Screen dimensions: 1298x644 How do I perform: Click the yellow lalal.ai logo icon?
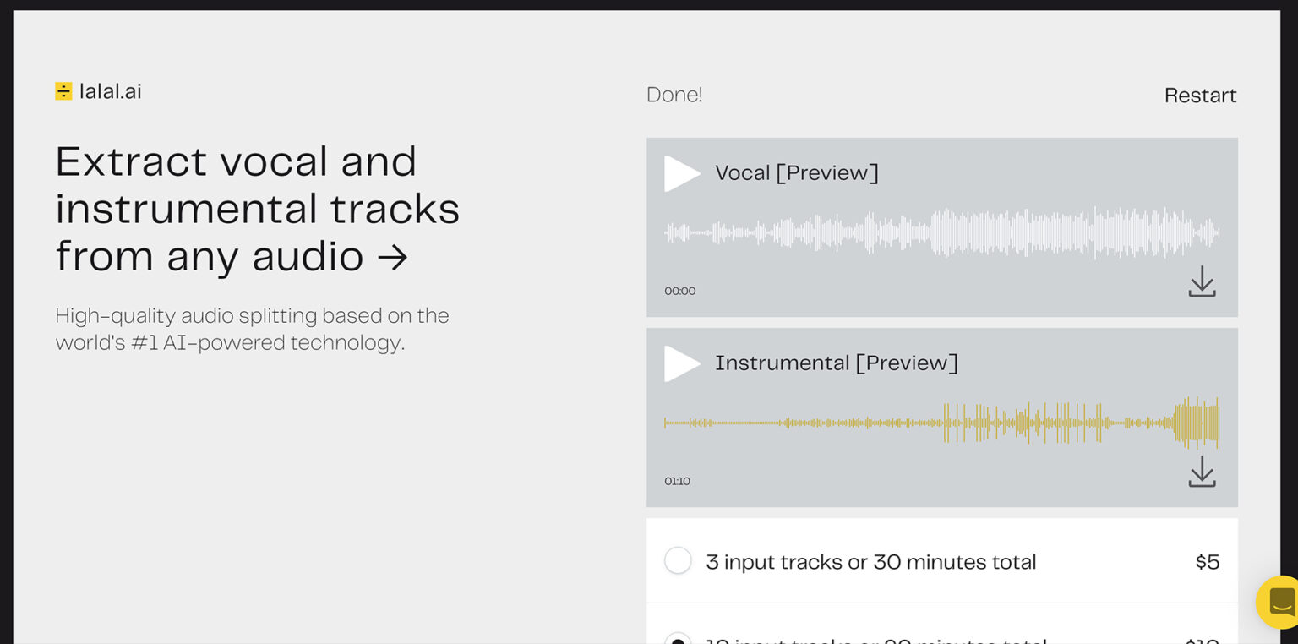[x=63, y=91]
